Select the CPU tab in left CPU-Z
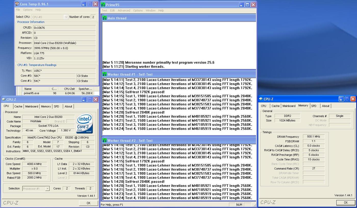357x208 pixels. click(x=6, y=106)
